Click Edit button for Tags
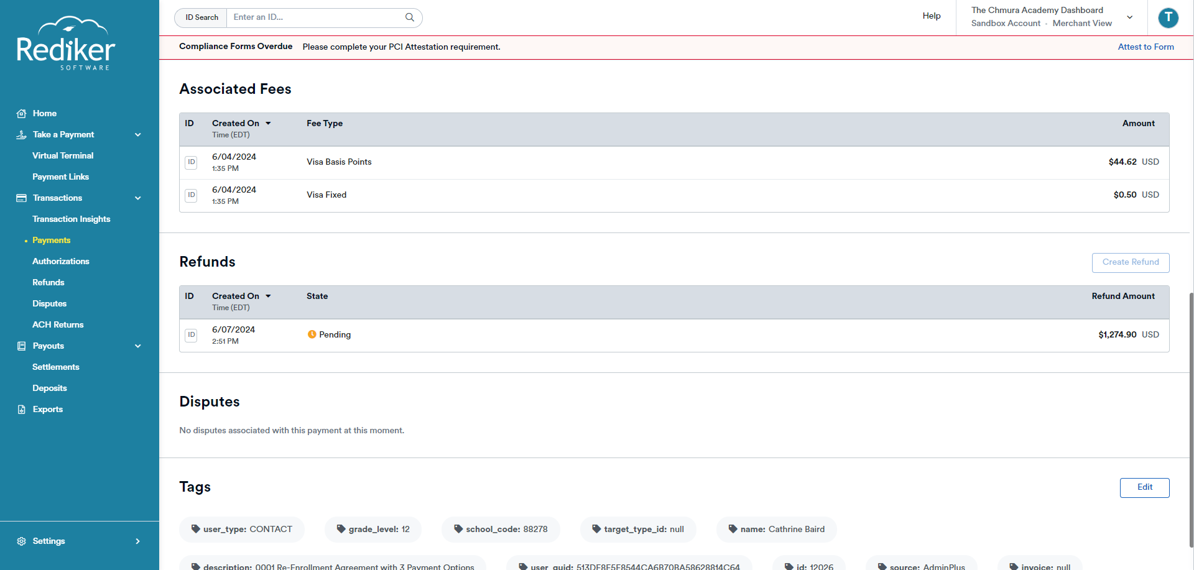 click(x=1144, y=487)
